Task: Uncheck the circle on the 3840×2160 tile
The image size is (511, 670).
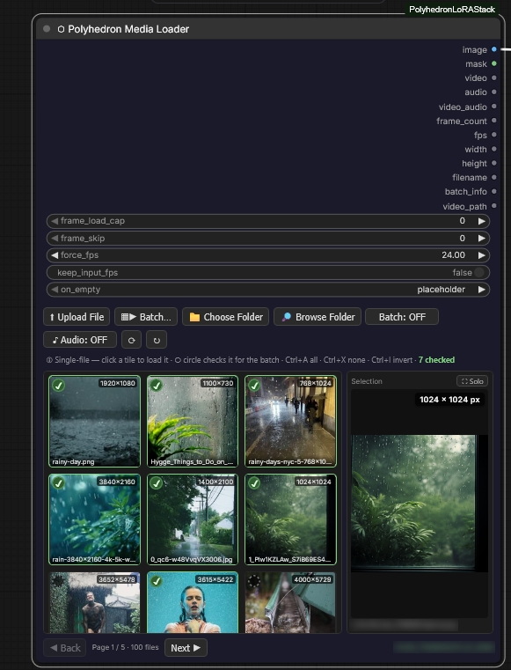Action: (58, 483)
